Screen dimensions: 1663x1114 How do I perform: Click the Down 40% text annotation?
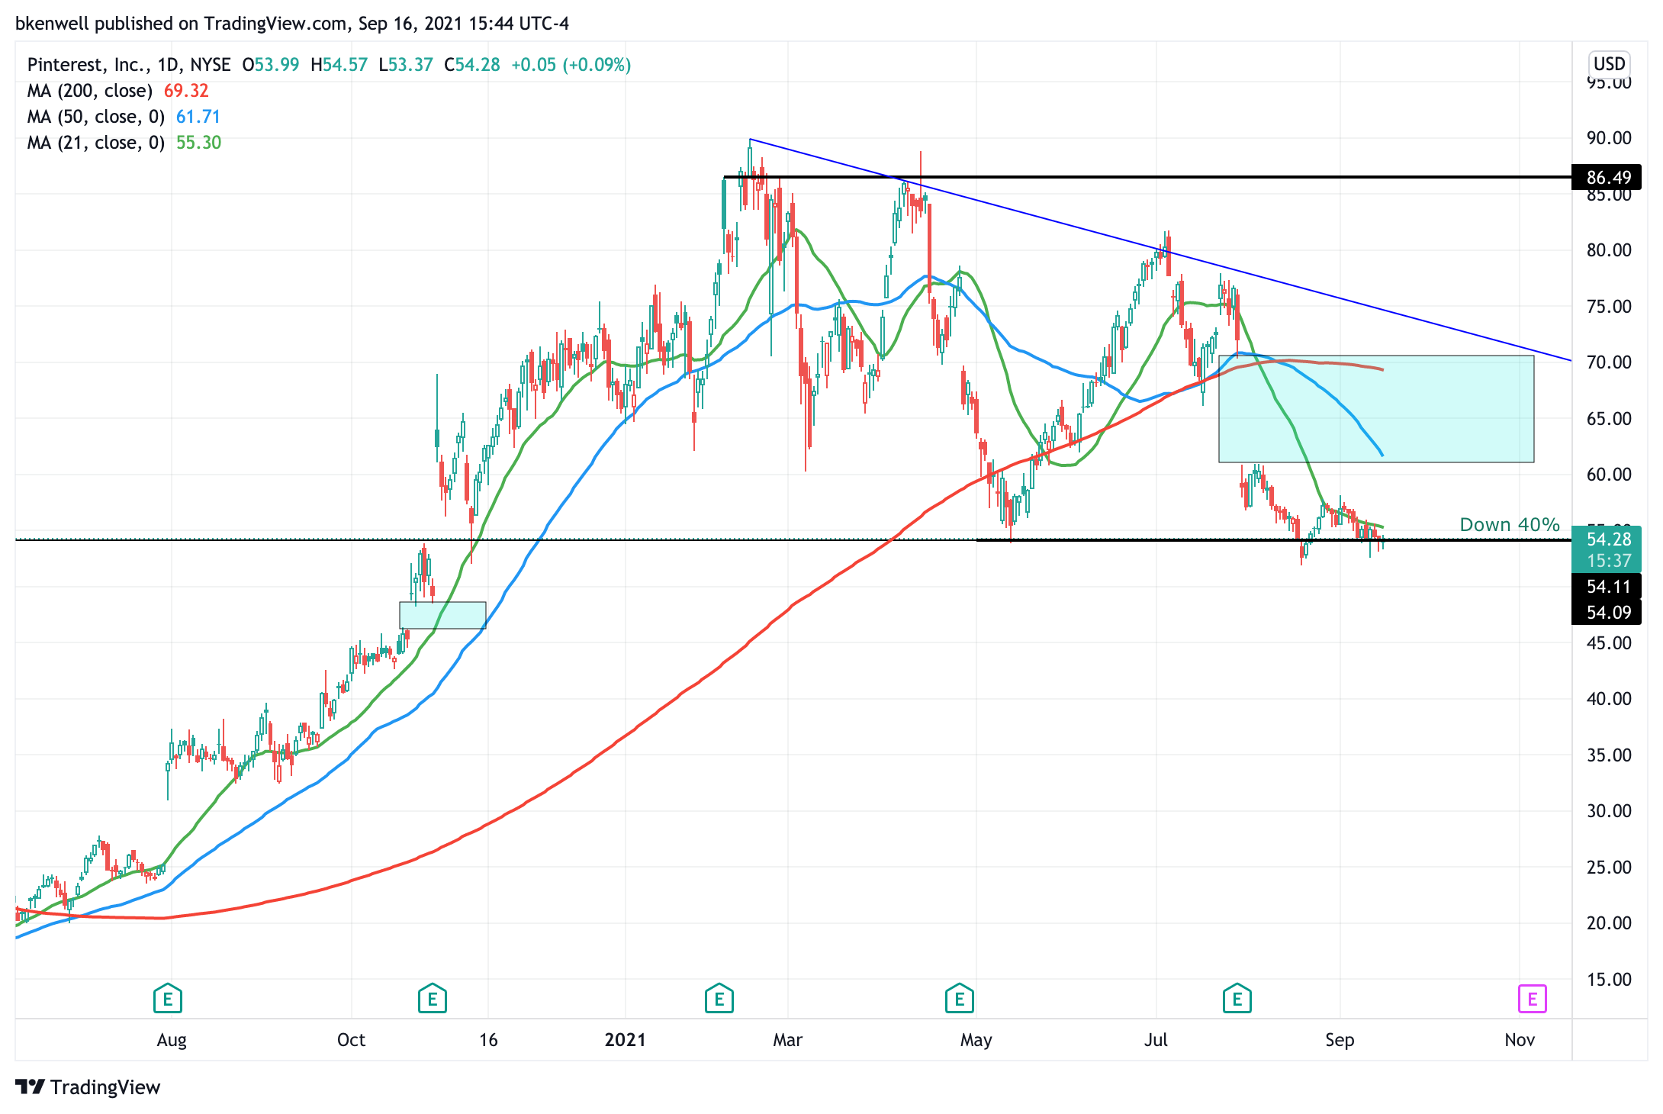1509,525
